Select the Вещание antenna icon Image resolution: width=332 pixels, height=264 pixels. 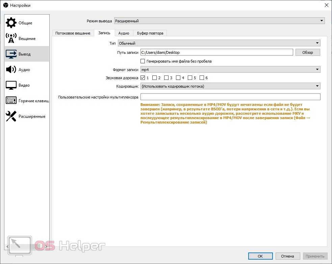pos(11,38)
